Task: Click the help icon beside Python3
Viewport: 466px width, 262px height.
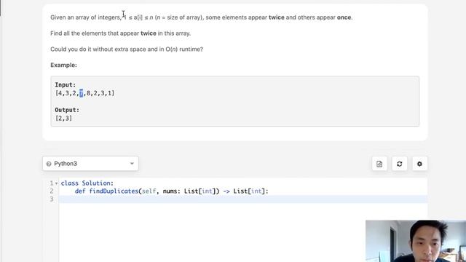Action: coord(49,164)
